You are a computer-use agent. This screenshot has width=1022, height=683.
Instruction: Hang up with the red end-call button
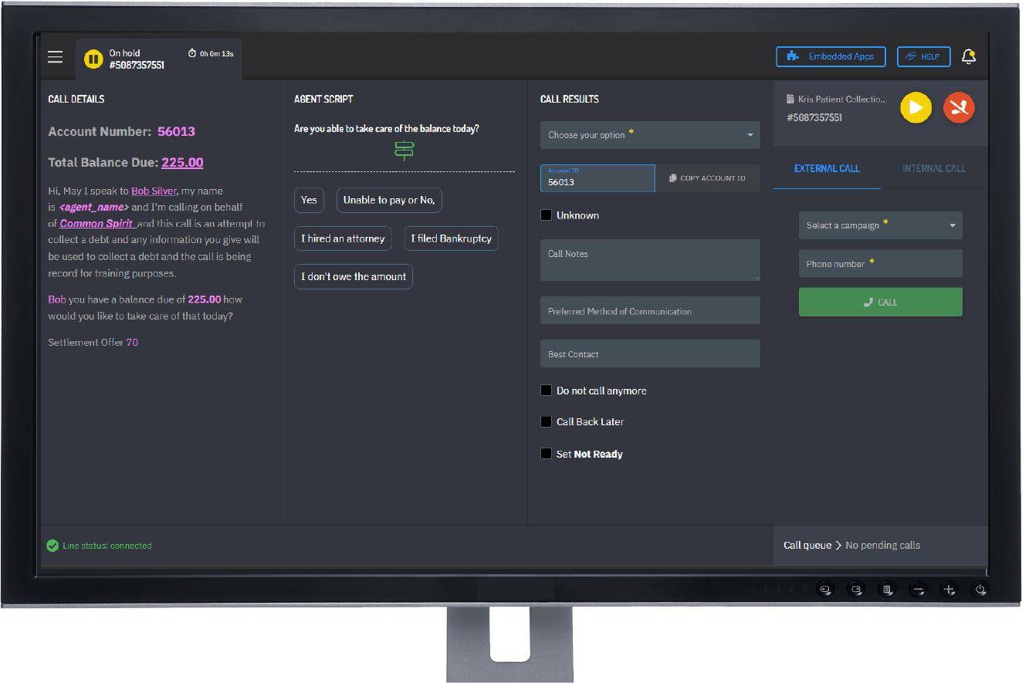click(959, 107)
